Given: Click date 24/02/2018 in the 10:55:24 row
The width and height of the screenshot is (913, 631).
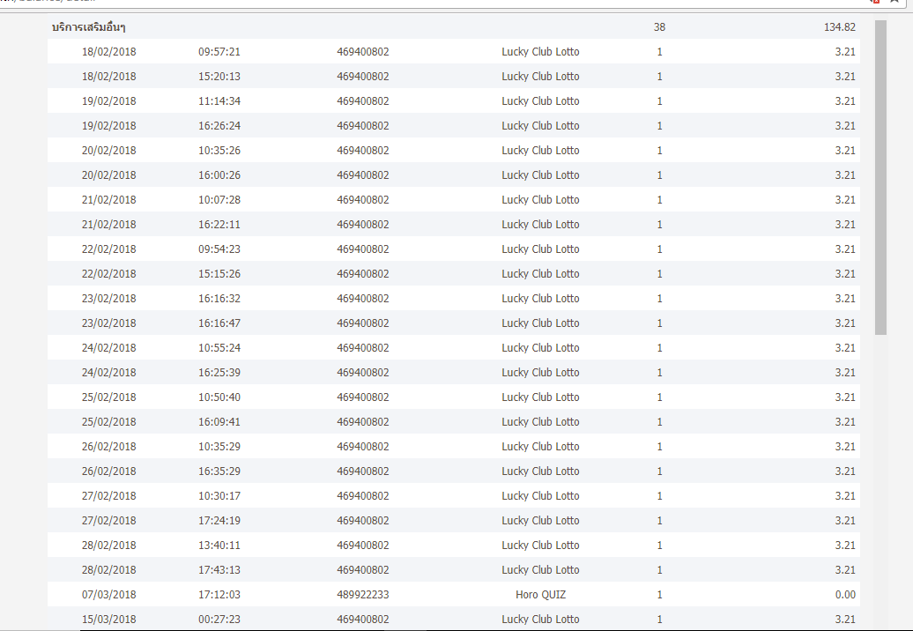Looking at the screenshot, I should pos(109,348).
